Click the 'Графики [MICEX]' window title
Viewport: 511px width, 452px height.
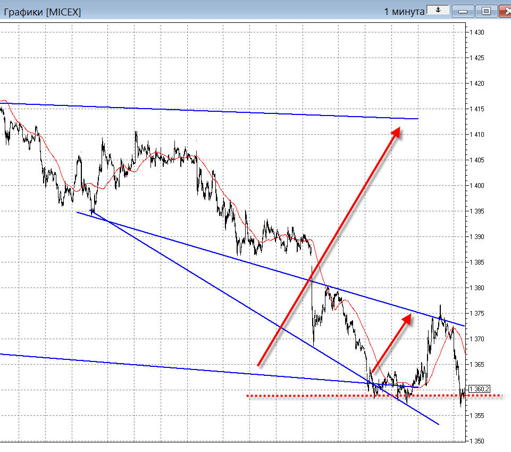43,12
